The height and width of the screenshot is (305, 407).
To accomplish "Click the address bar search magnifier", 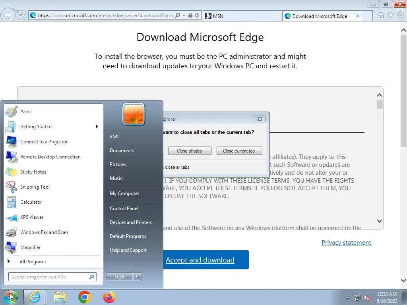I will [178, 15].
